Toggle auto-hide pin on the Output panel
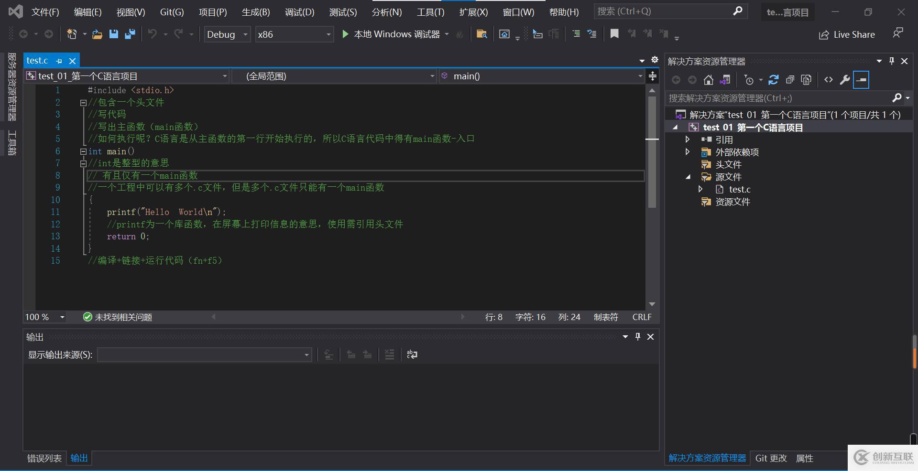This screenshot has height=471, width=918. [637, 337]
